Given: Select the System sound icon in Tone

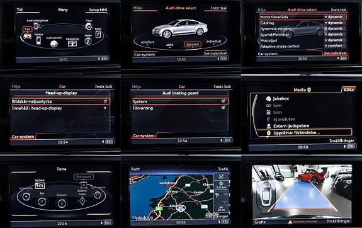Looking at the screenshot, I should coord(40,186).
